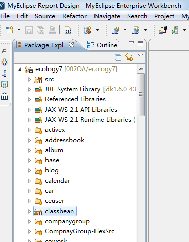The height and width of the screenshot is (242, 189).
Task: Open the Navigate menu
Action: (x=107, y=16)
